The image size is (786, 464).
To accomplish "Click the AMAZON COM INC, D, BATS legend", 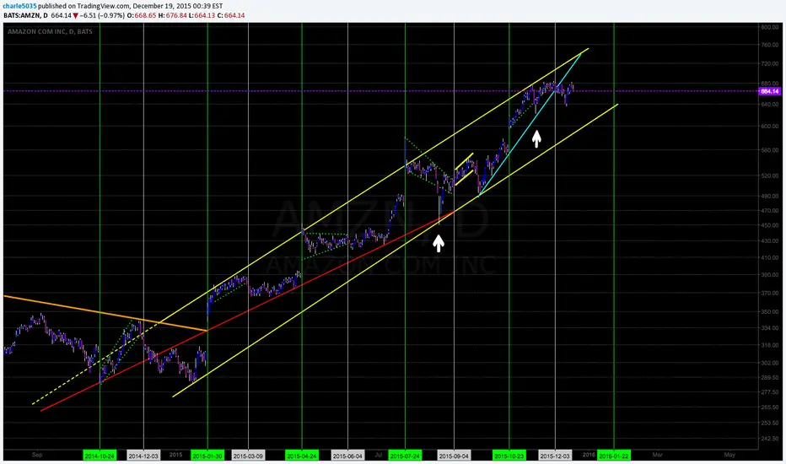I will [x=50, y=31].
